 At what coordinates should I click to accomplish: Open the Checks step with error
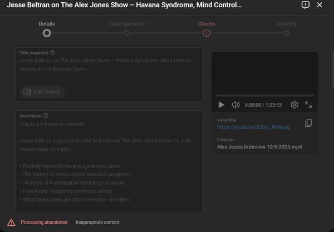pos(207,33)
